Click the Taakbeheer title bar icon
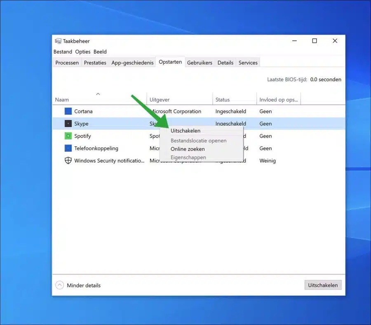The image size is (371, 325). [58, 41]
